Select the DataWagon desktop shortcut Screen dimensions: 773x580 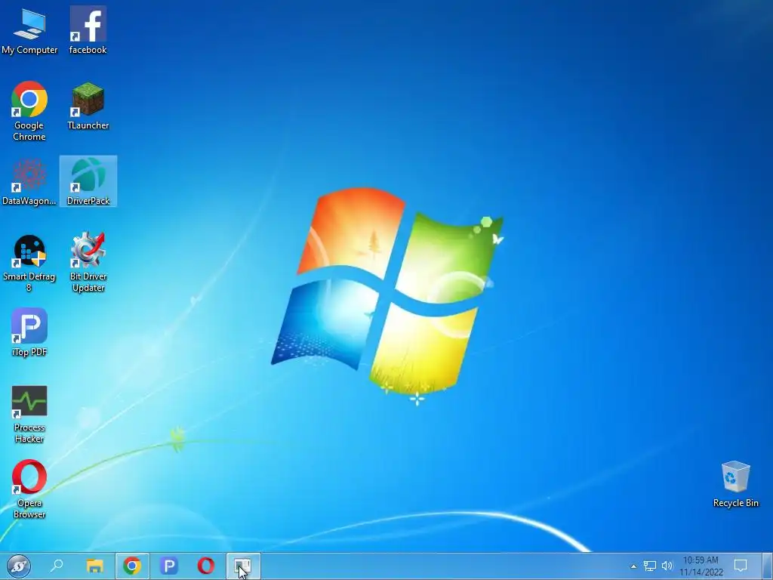29,181
